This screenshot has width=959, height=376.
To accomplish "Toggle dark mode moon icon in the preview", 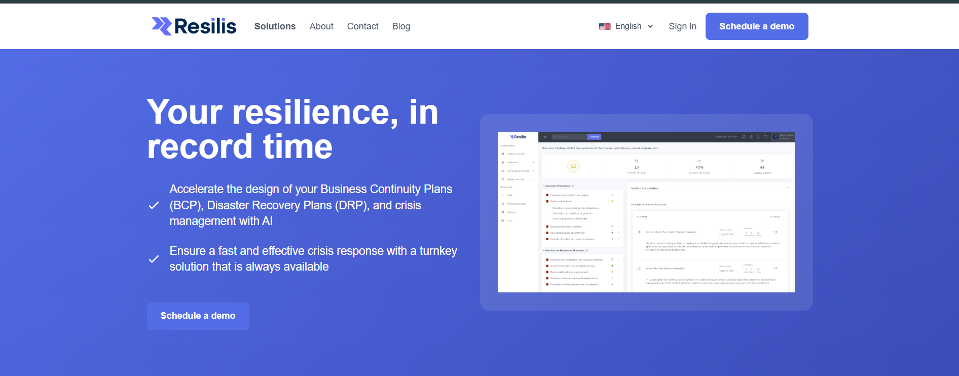I will coord(758,137).
